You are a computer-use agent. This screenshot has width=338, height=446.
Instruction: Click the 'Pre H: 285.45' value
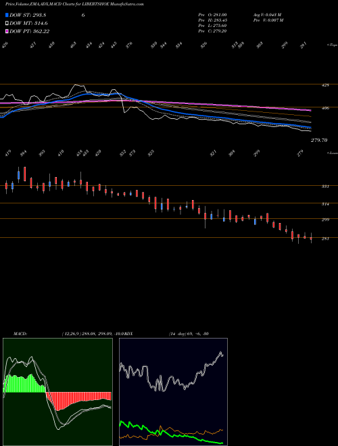coord(212,20)
